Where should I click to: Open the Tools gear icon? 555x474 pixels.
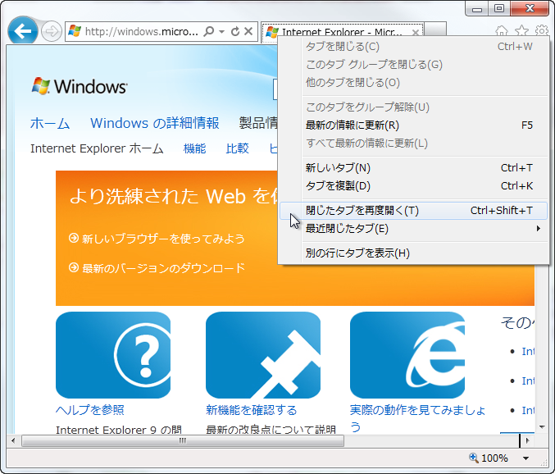541,31
